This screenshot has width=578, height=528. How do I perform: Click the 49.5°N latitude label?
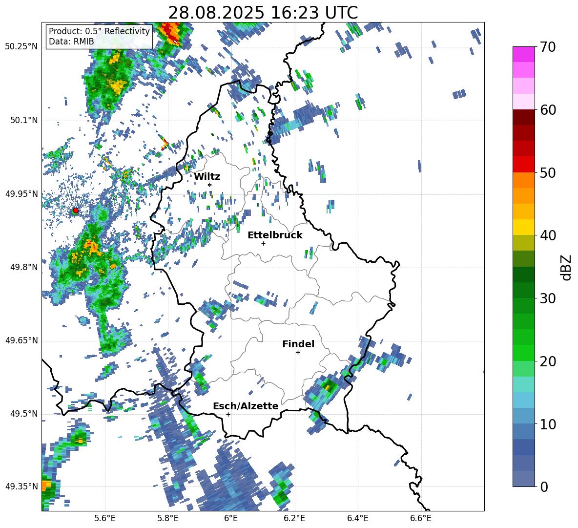tap(24, 414)
